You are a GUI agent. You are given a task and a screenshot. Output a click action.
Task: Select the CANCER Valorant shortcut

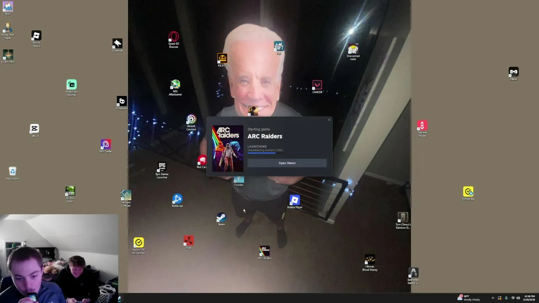click(x=317, y=87)
